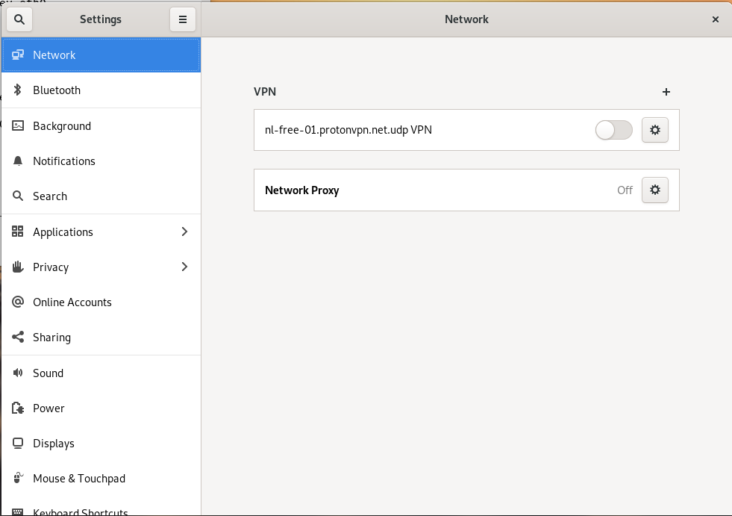Click the Online Accounts at-sign icon
This screenshot has width=732, height=516.
click(x=18, y=302)
